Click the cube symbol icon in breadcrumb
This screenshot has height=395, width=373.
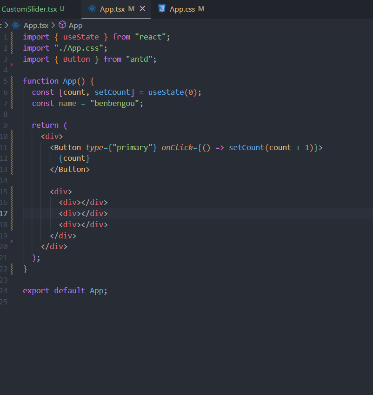[x=62, y=25]
